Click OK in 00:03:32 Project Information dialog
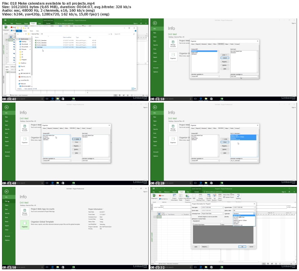This screenshot has height=271, width=299. click(242, 247)
